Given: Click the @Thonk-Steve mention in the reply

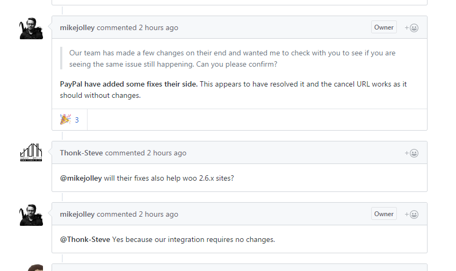Looking at the screenshot, I should pyautogui.click(x=85, y=240).
